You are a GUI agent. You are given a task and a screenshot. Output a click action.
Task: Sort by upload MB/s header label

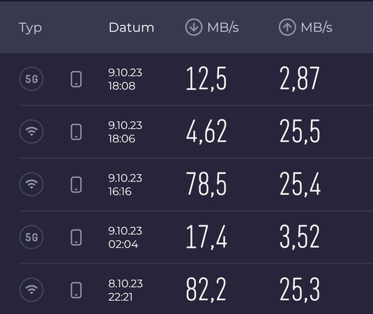pos(317,27)
